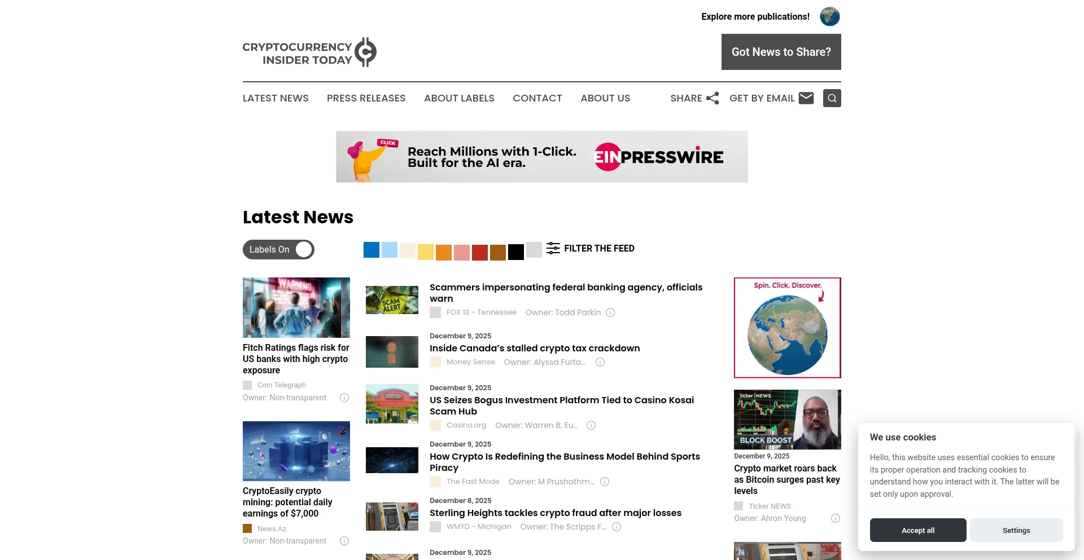Open How Crypto Is Redefining Sports Piracy headline
Screen dimensions: 1084x560
565,462
